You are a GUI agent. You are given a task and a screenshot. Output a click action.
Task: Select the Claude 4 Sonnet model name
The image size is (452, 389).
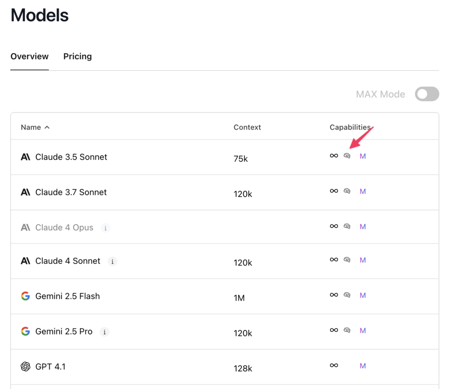[68, 261]
